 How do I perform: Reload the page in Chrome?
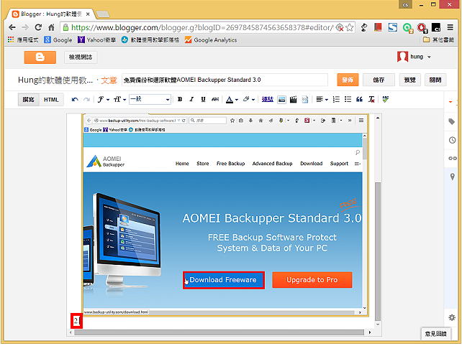click(x=38, y=27)
